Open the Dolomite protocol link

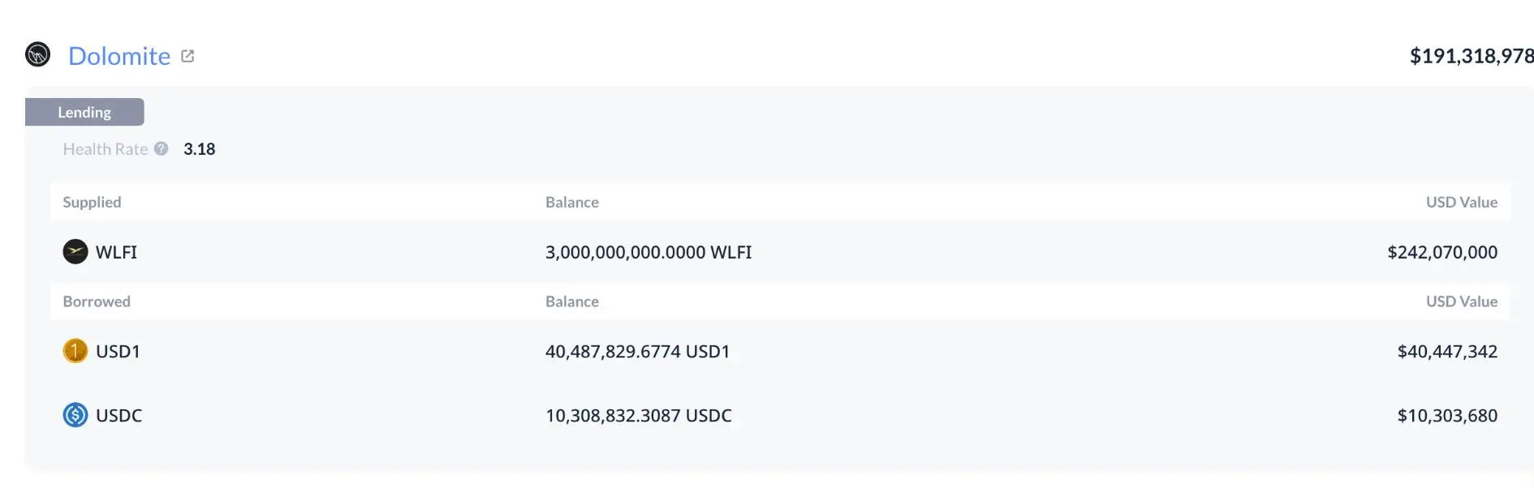[x=119, y=56]
